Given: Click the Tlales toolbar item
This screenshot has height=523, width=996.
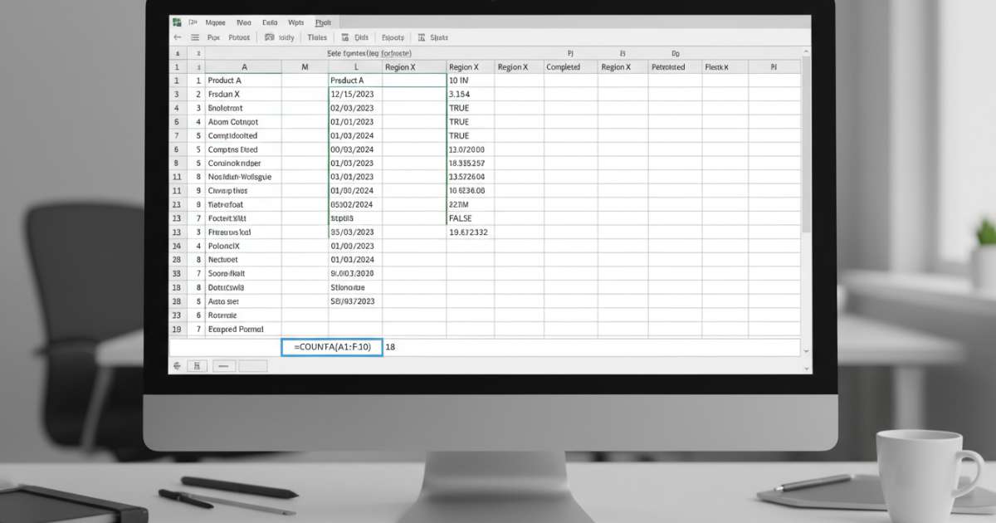Looking at the screenshot, I should (x=316, y=37).
